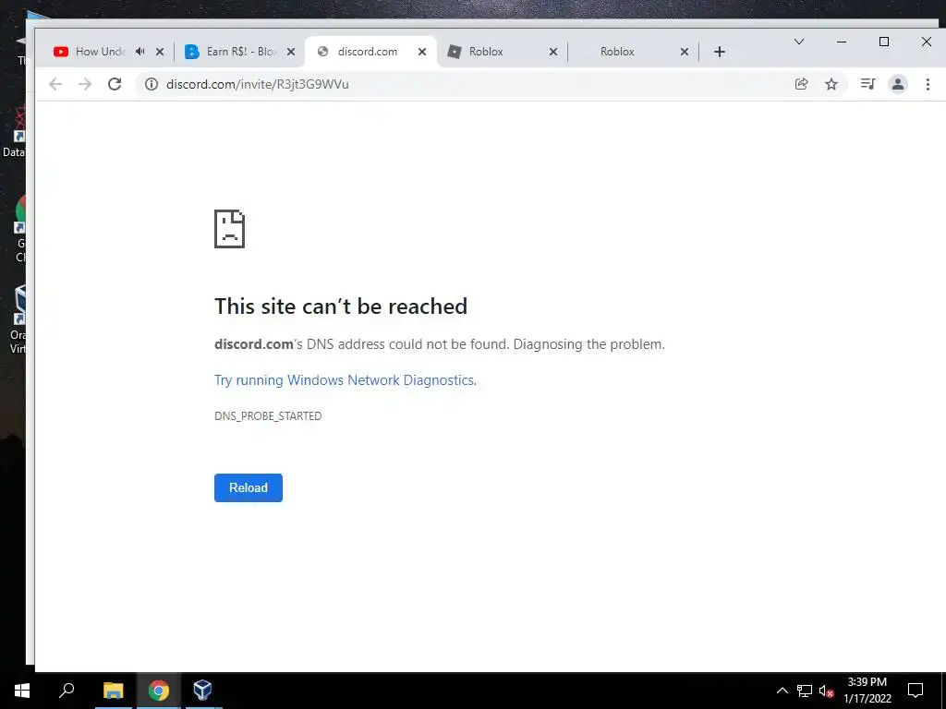Open the Chrome profile avatar
The height and width of the screenshot is (709, 946).
pos(898,84)
